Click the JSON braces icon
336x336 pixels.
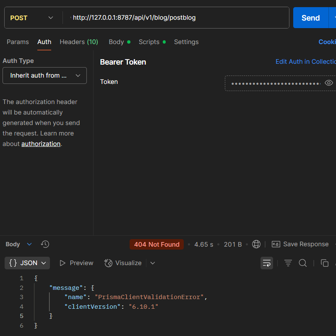[13, 263]
